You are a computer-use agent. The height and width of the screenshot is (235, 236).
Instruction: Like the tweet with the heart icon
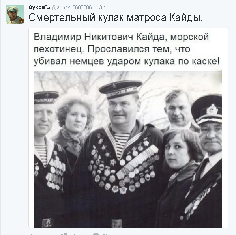click(x=96, y=234)
